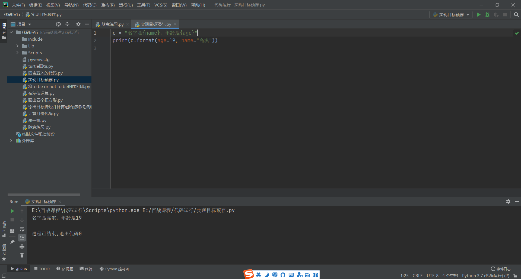Open indent setting 4 个空格
521x279 pixels.
pyautogui.click(x=450, y=275)
